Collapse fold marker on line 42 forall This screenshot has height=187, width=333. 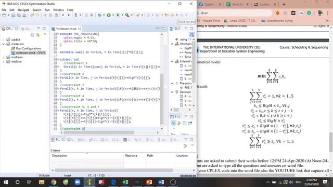(x=58, y=111)
